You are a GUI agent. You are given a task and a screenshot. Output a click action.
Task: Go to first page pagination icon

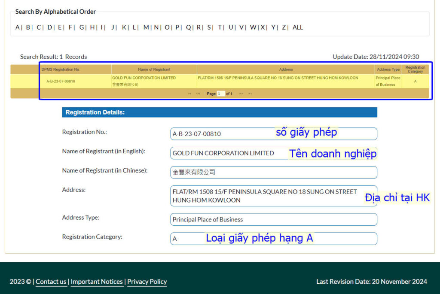click(189, 94)
